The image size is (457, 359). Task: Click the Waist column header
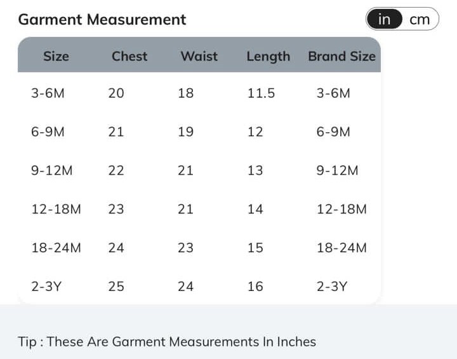[x=199, y=56]
